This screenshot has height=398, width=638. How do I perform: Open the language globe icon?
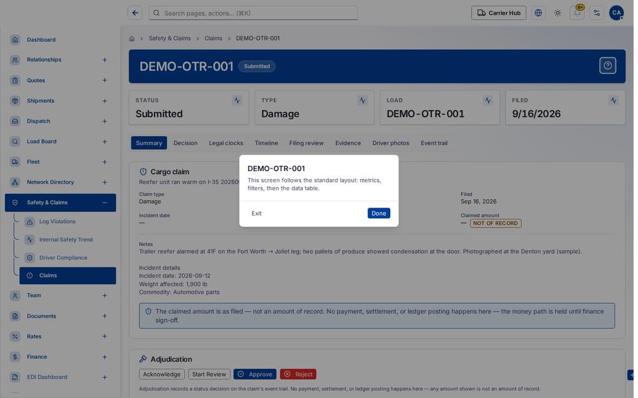point(538,13)
